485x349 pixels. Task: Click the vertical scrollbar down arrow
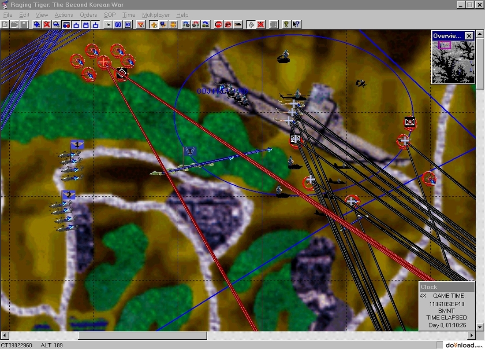pos(480,327)
